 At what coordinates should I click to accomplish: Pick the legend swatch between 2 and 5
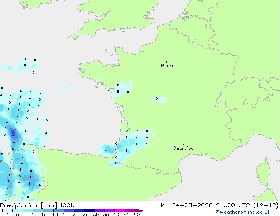(x=38, y=210)
